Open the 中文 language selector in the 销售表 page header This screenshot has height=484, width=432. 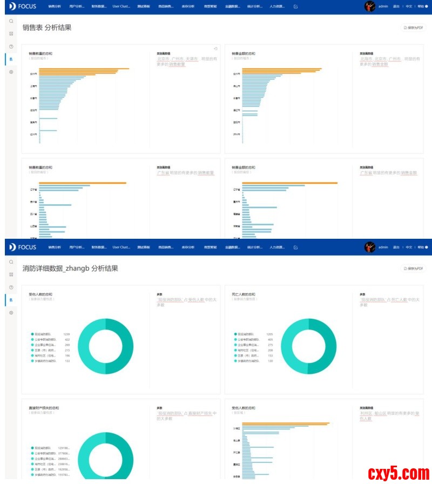409,6
